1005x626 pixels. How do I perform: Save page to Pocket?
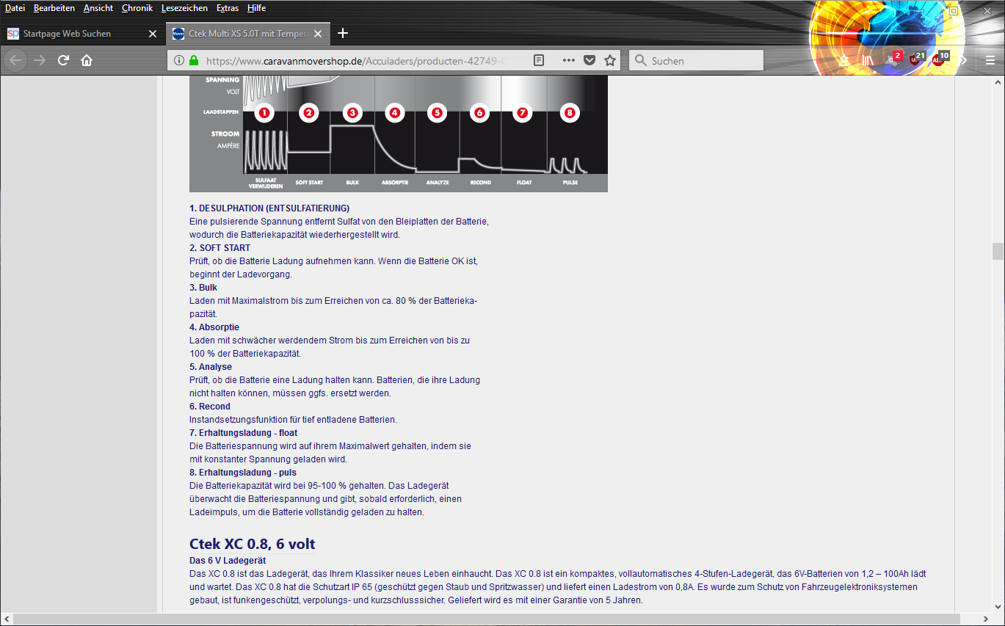tap(589, 60)
